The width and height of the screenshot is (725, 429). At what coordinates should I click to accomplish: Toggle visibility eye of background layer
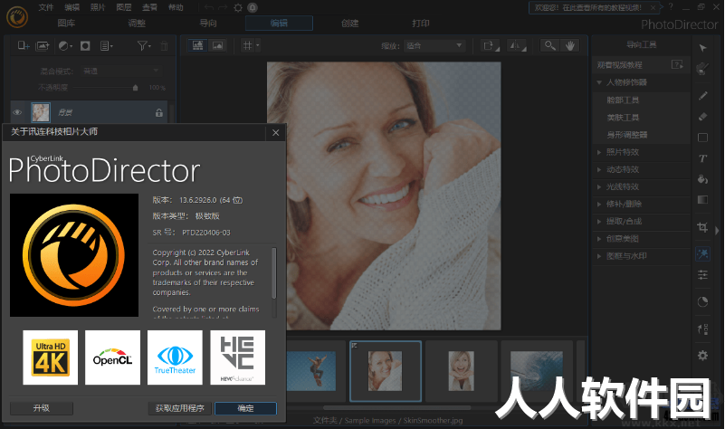tap(17, 112)
